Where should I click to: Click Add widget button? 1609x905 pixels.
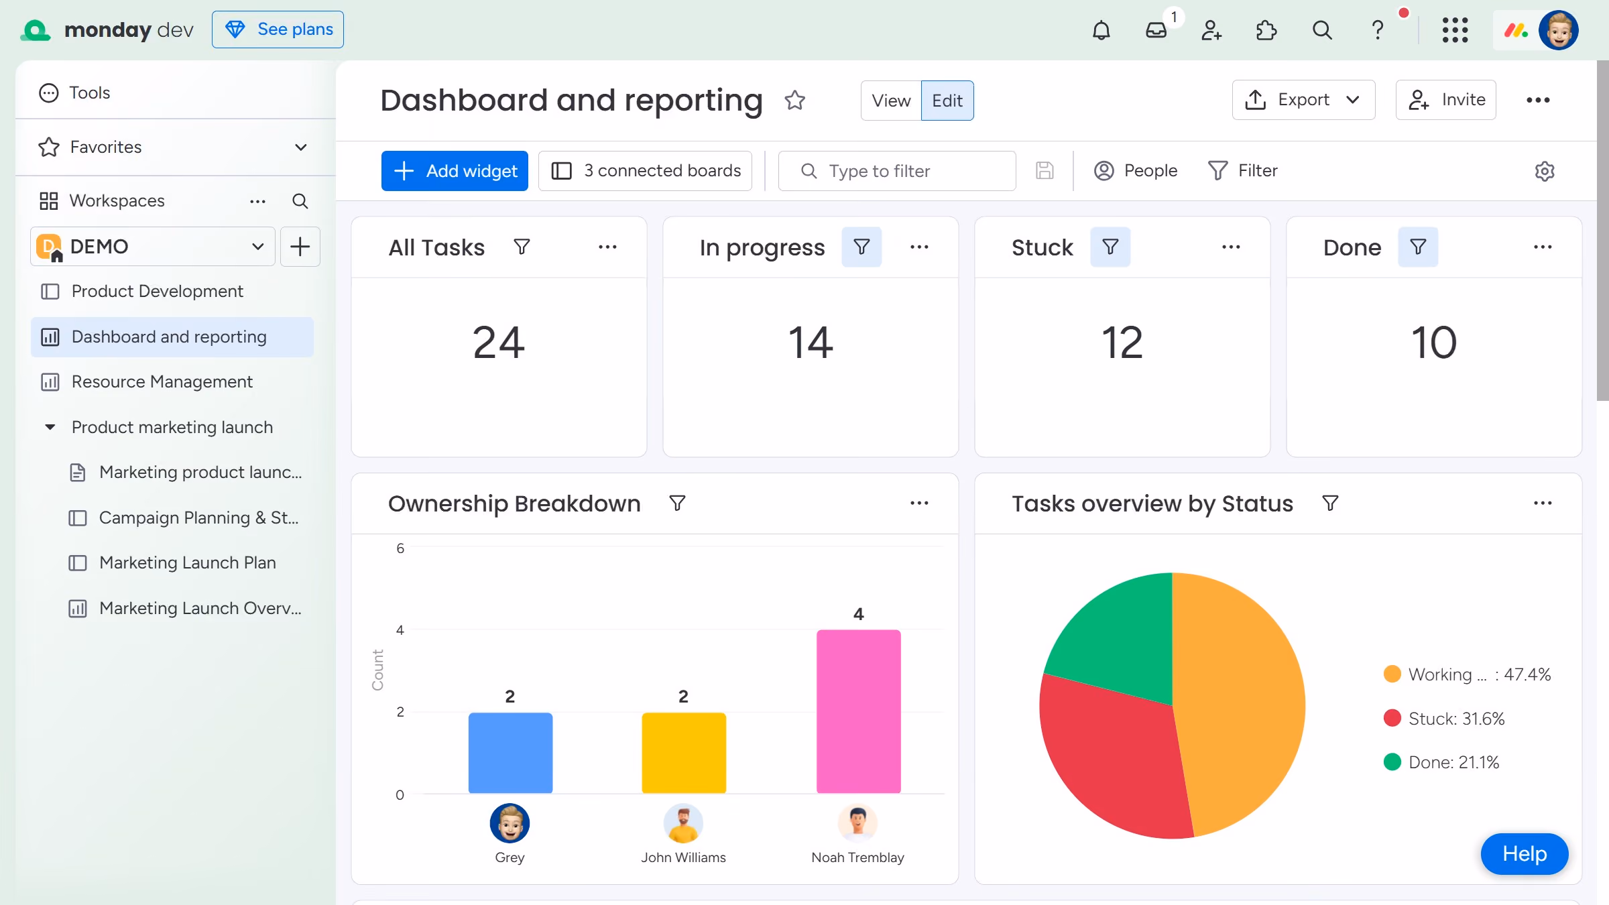(x=455, y=171)
